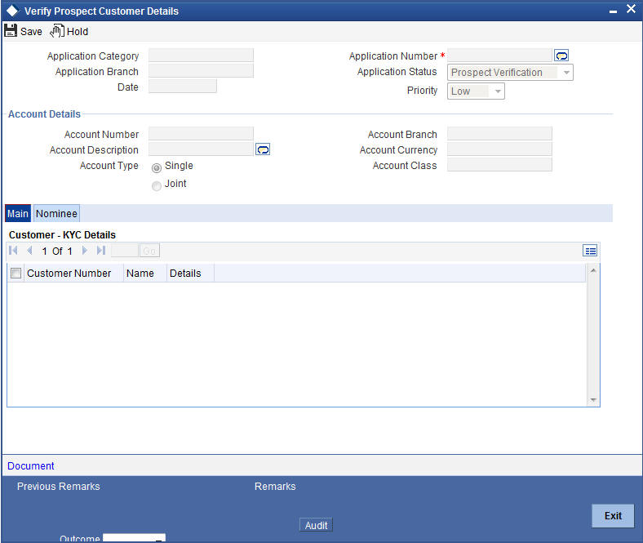Click the Application Number field
The image size is (643, 543).
point(499,56)
